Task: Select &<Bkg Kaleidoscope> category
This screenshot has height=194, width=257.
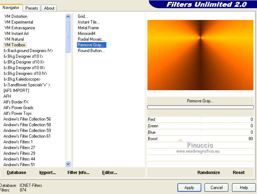Action: click(x=22, y=79)
